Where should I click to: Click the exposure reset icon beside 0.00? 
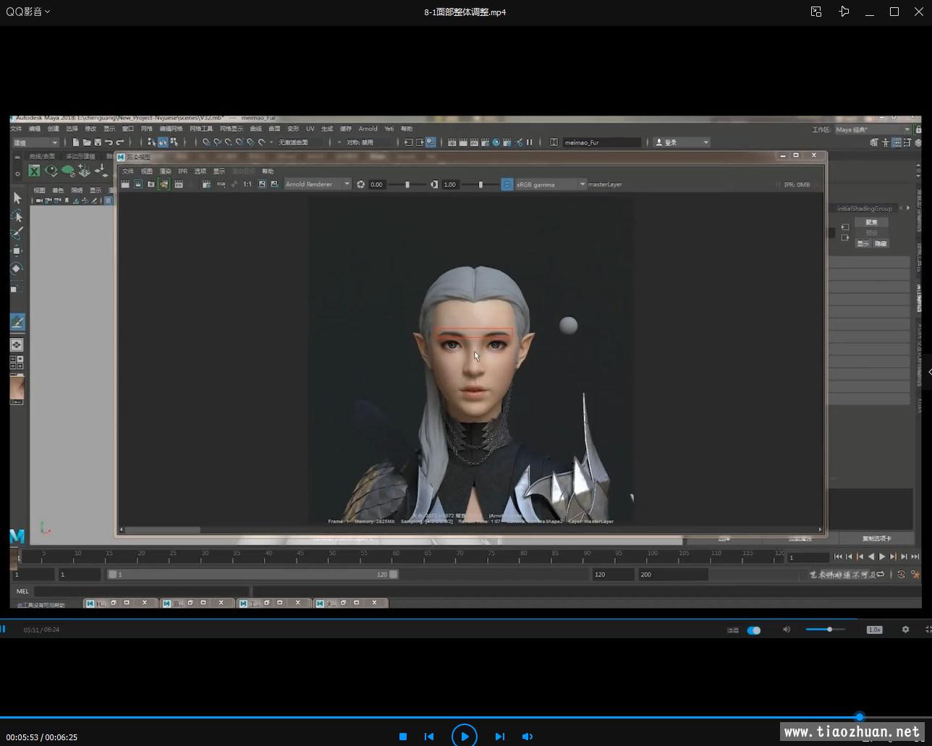click(361, 185)
